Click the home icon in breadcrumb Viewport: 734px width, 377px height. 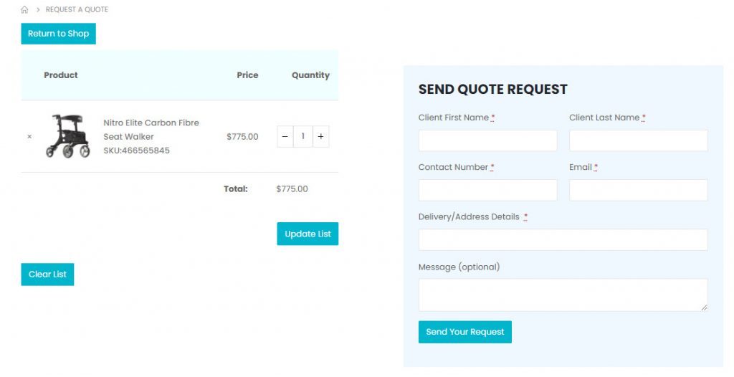coord(24,10)
